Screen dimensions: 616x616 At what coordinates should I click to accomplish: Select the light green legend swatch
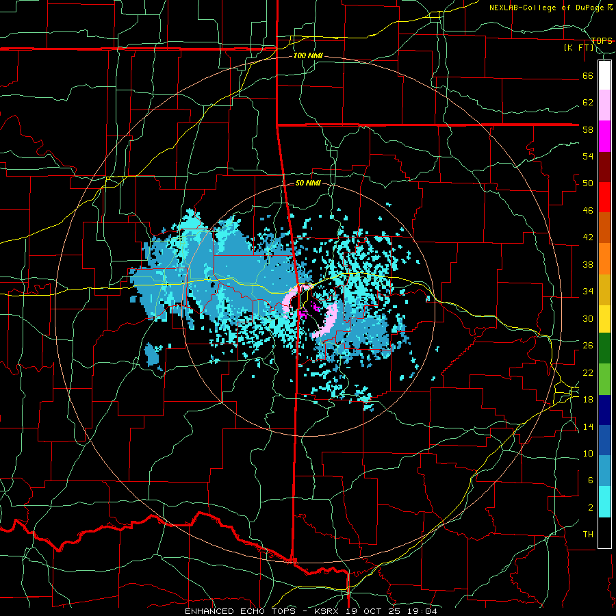tap(604, 379)
